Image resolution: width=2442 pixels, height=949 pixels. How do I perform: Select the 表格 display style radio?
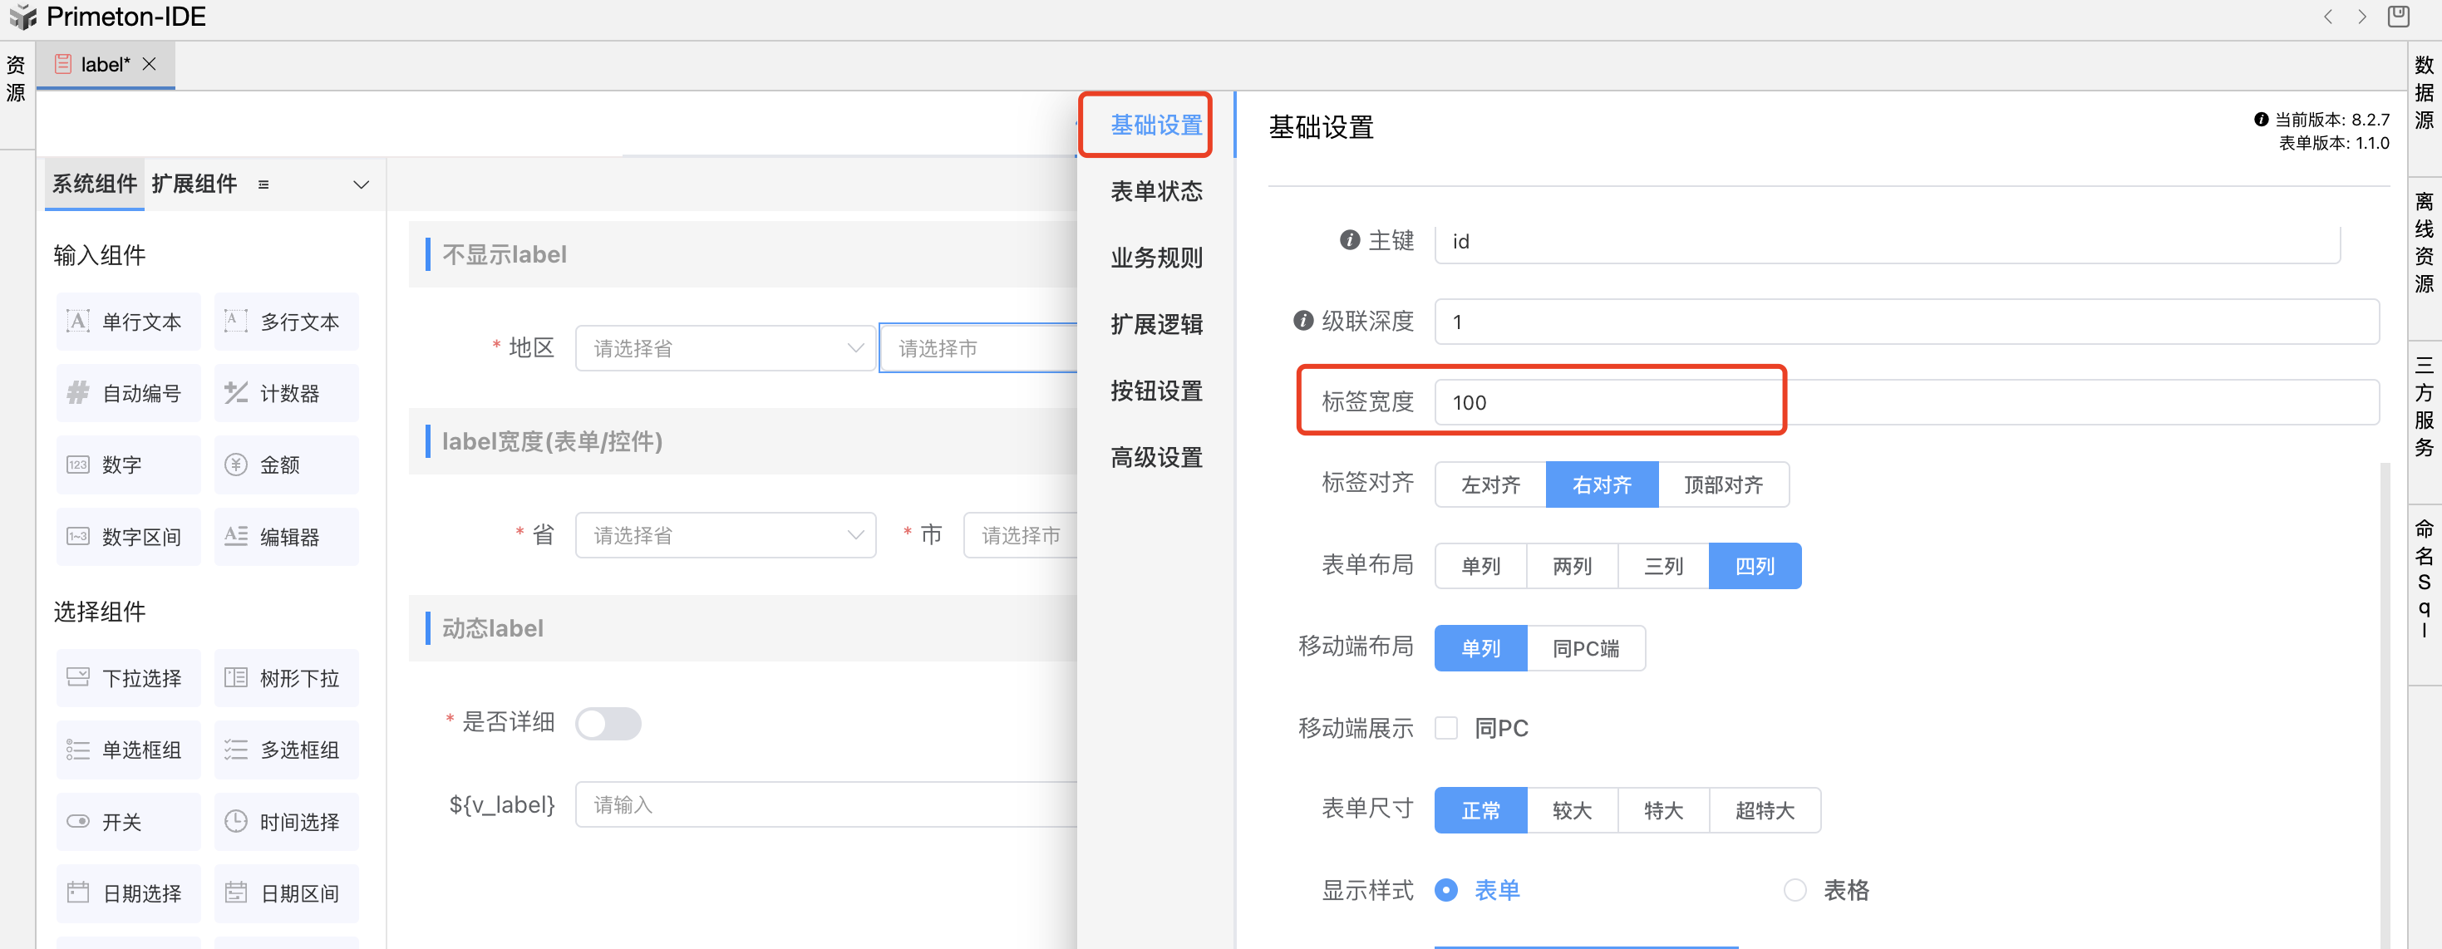(1795, 890)
